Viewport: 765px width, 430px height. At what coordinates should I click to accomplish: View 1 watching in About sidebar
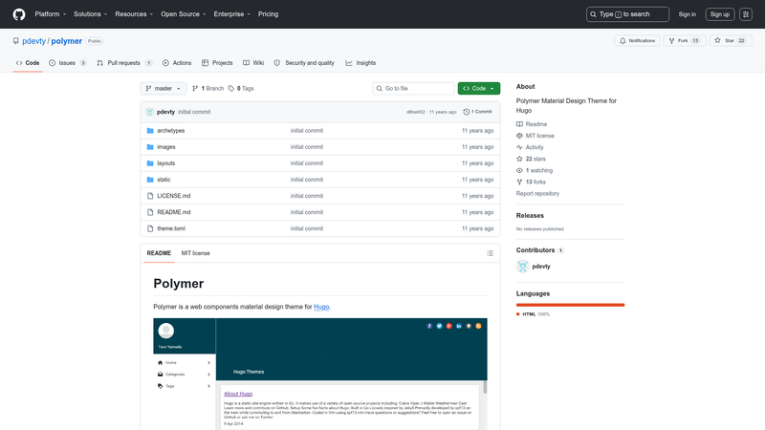[535, 171]
